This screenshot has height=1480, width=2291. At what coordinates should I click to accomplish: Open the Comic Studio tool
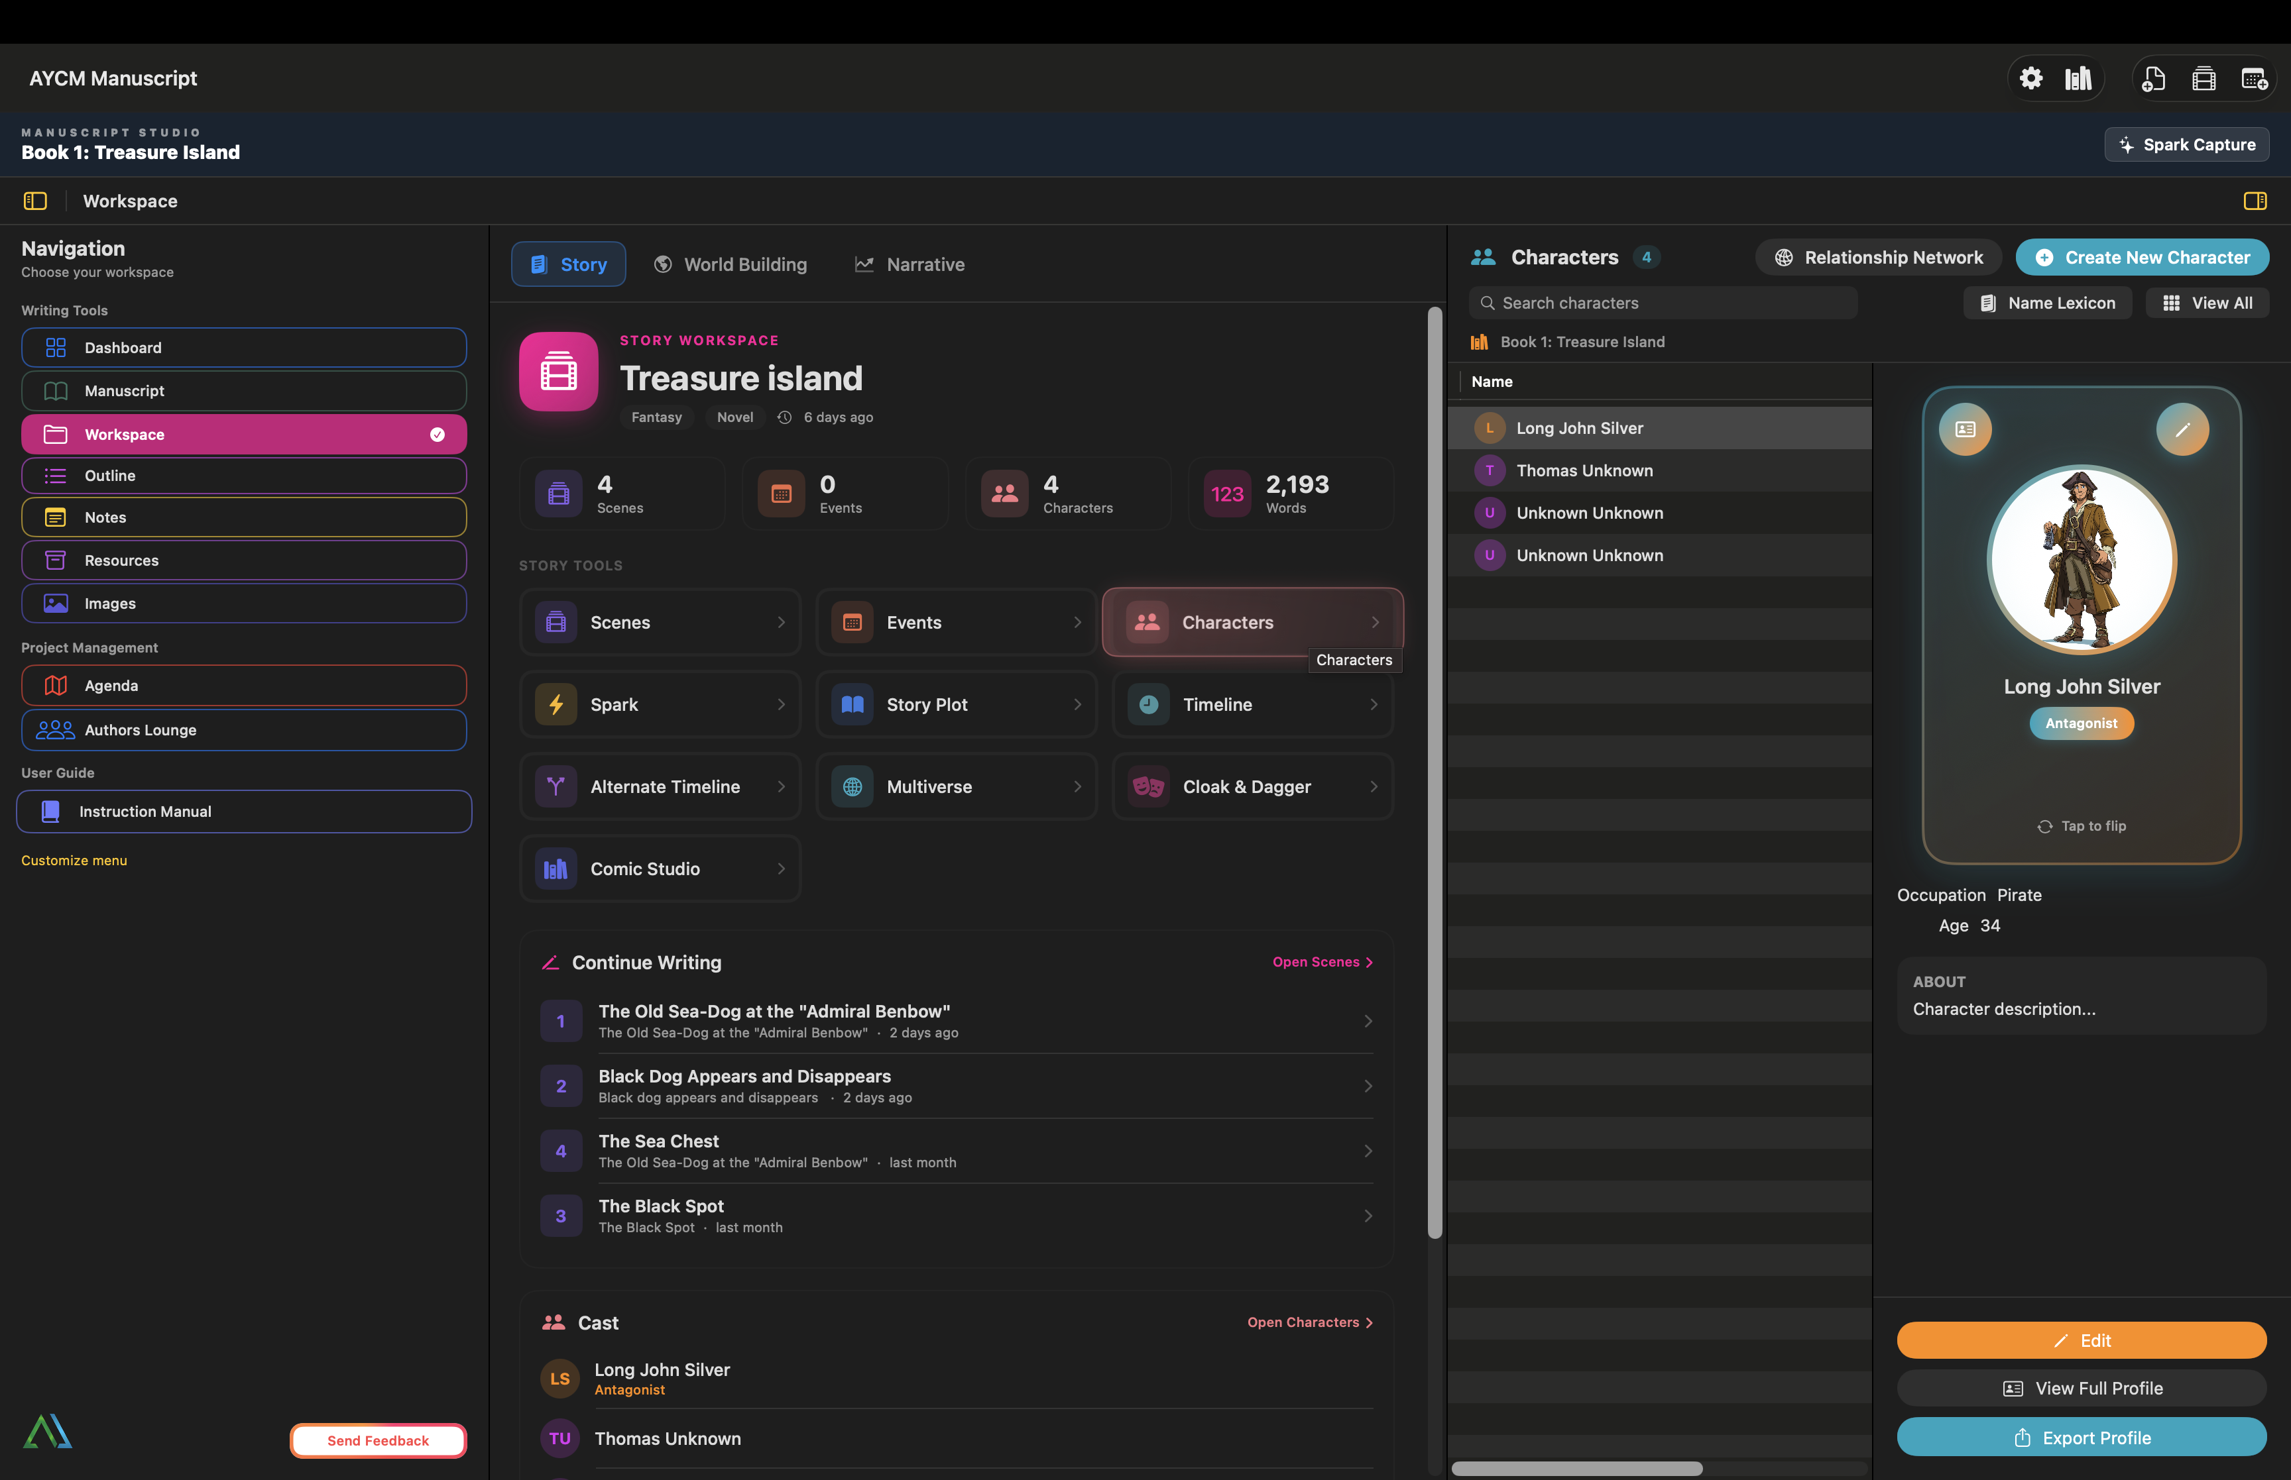[660, 869]
